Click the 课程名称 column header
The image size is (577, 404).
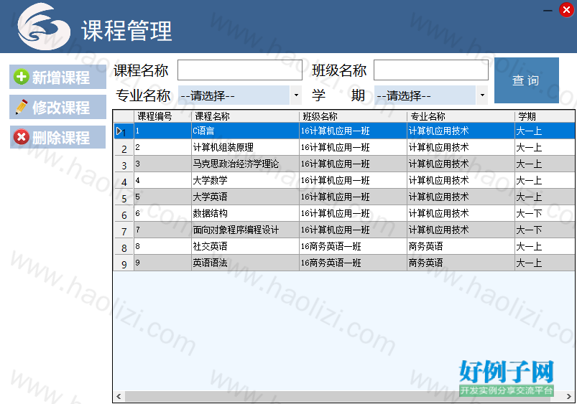point(246,116)
